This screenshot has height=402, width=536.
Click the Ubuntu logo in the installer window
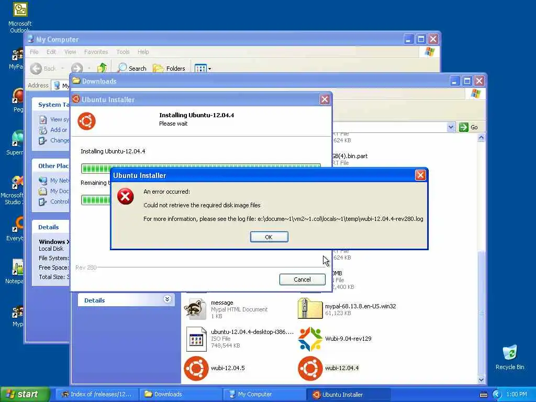click(86, 121)
